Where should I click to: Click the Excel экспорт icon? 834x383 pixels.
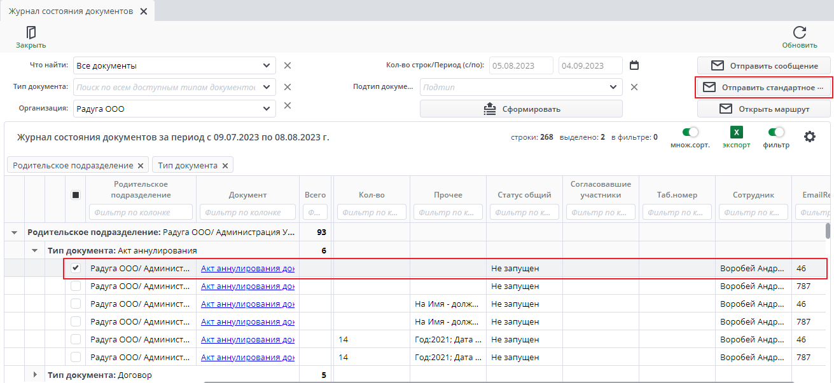point(736,133)
